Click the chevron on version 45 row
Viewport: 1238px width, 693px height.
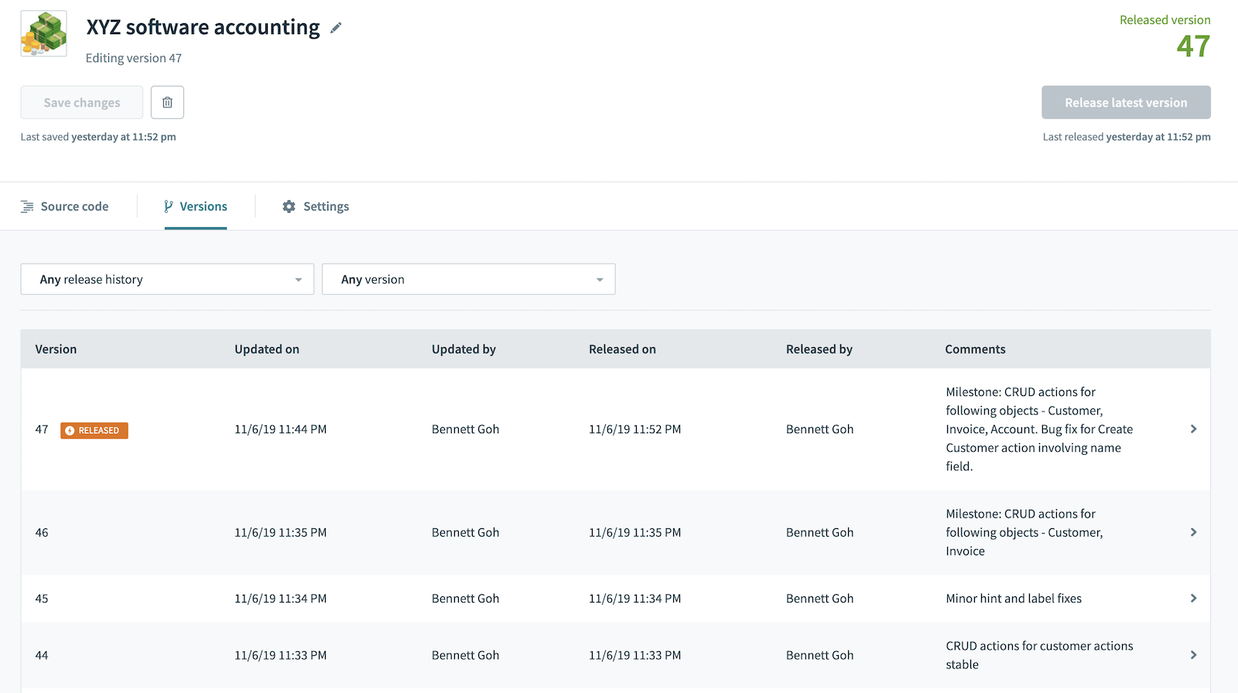coord(1193,599)
